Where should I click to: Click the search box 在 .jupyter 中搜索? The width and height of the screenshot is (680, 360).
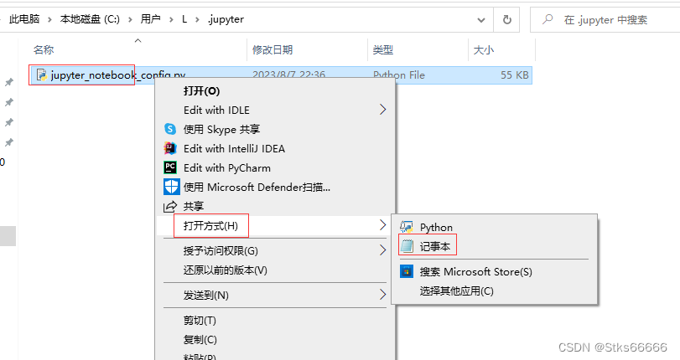[605, 20]
